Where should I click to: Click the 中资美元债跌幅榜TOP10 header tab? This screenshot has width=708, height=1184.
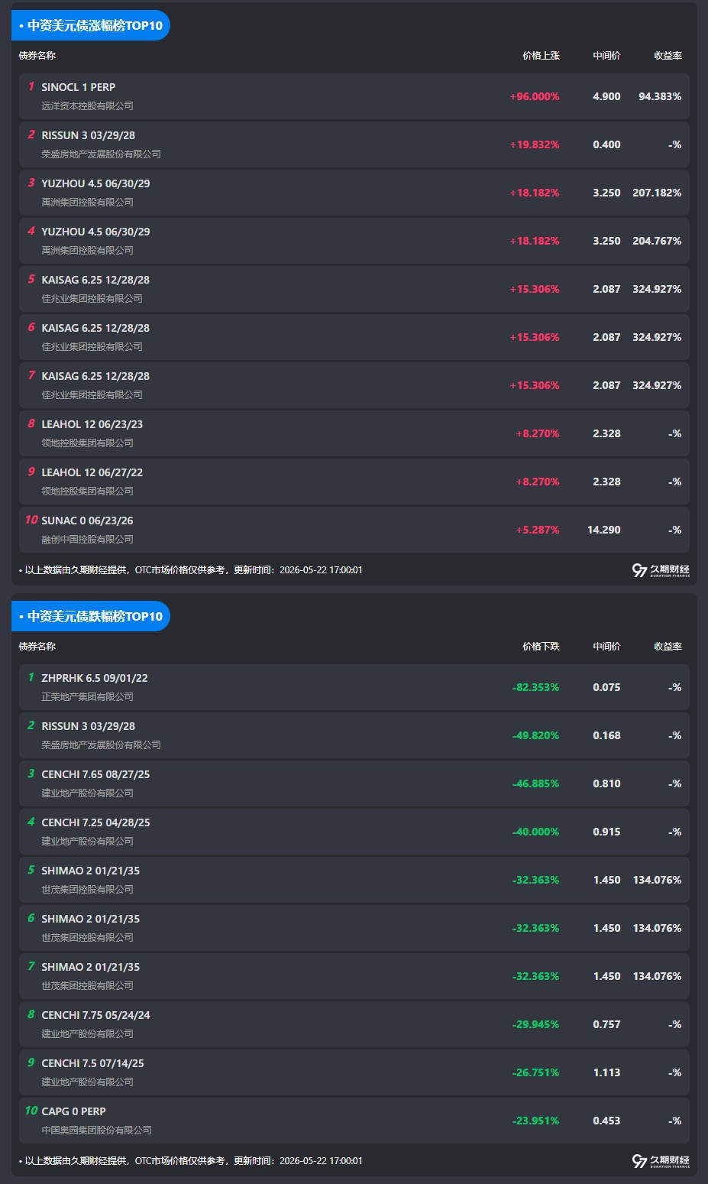click(x=91, y=616)
